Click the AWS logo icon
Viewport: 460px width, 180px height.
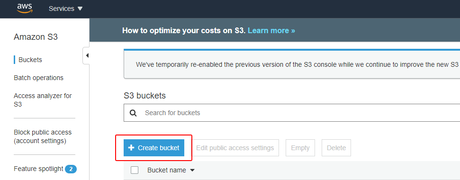pyautogui.click(x=25, y=9)
